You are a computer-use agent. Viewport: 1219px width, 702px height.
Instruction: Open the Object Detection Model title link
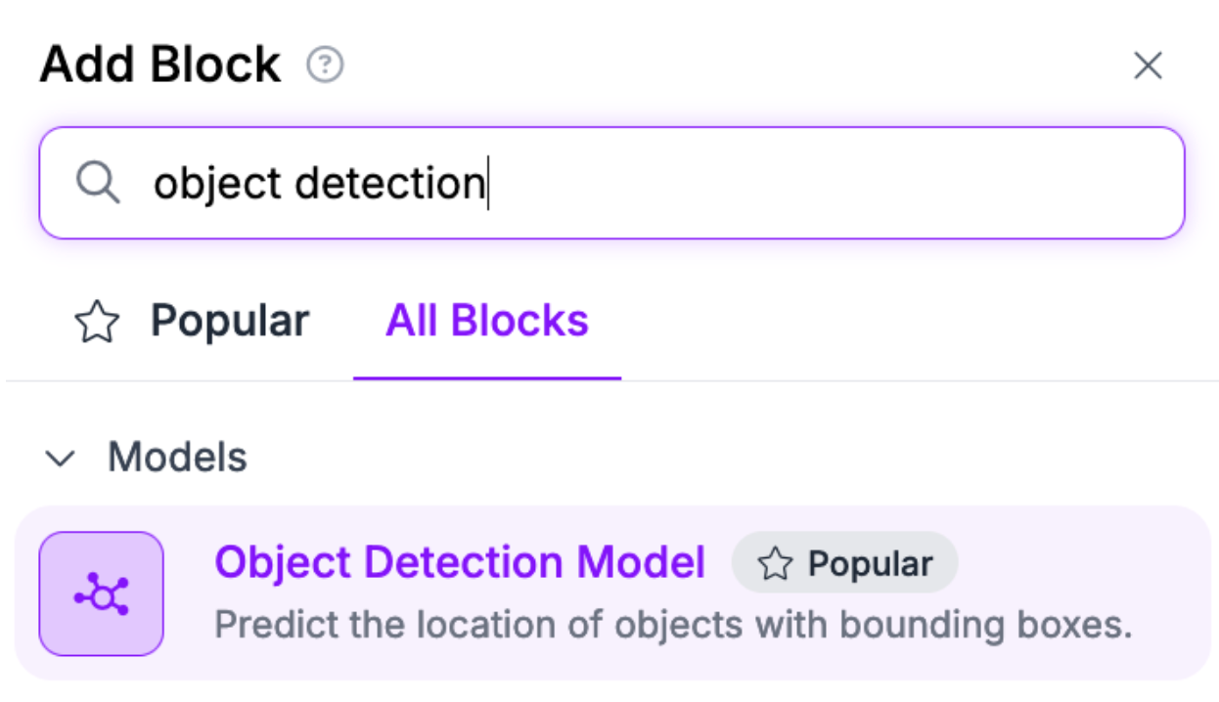(x=459, y=562)
